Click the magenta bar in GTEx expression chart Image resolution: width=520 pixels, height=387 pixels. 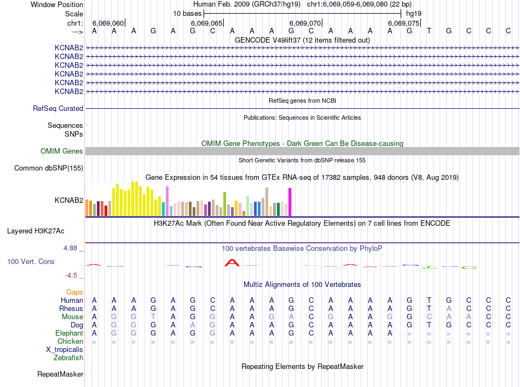click(x=290, y=202)
